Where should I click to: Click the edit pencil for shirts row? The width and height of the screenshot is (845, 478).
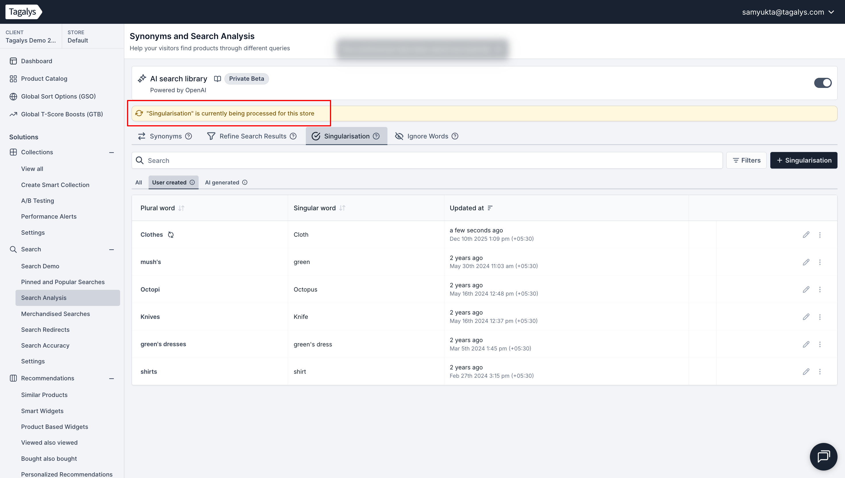tap(806, 372)
